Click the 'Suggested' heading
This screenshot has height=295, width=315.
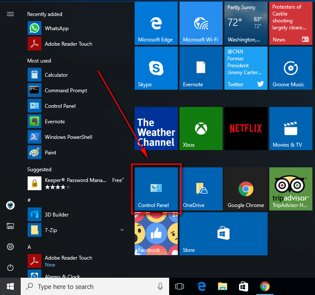(x=39, y=169)
